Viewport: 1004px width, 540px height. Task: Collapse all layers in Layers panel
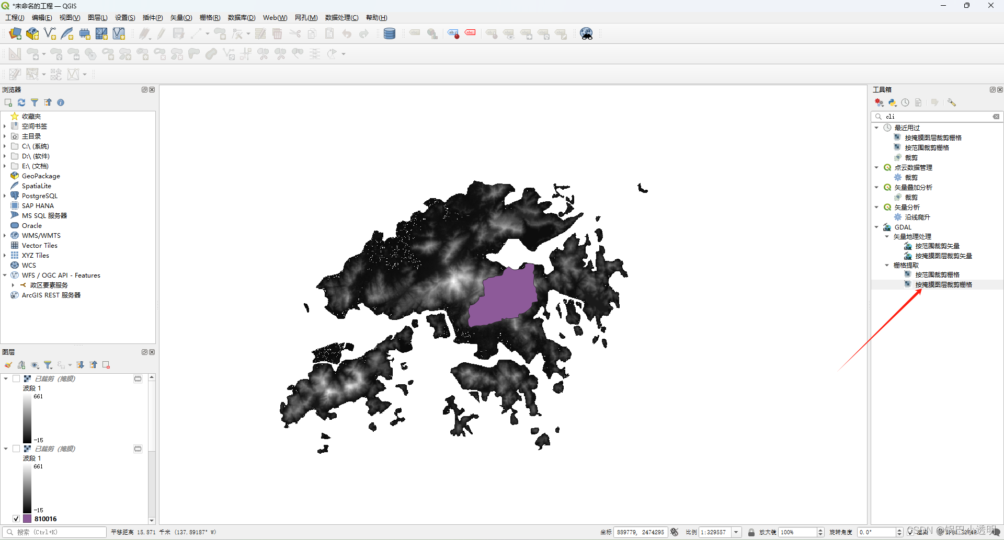[x=93, y=365]
